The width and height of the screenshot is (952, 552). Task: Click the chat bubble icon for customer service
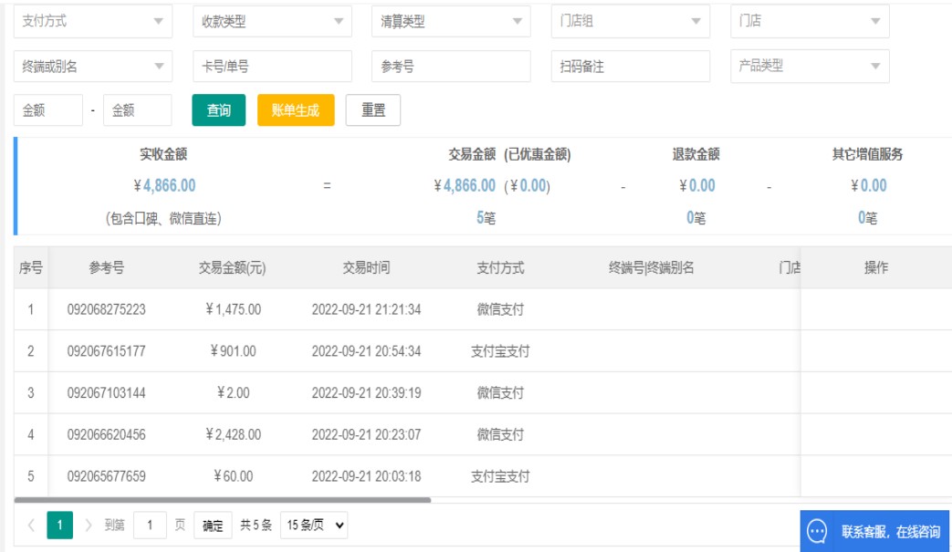818,531
